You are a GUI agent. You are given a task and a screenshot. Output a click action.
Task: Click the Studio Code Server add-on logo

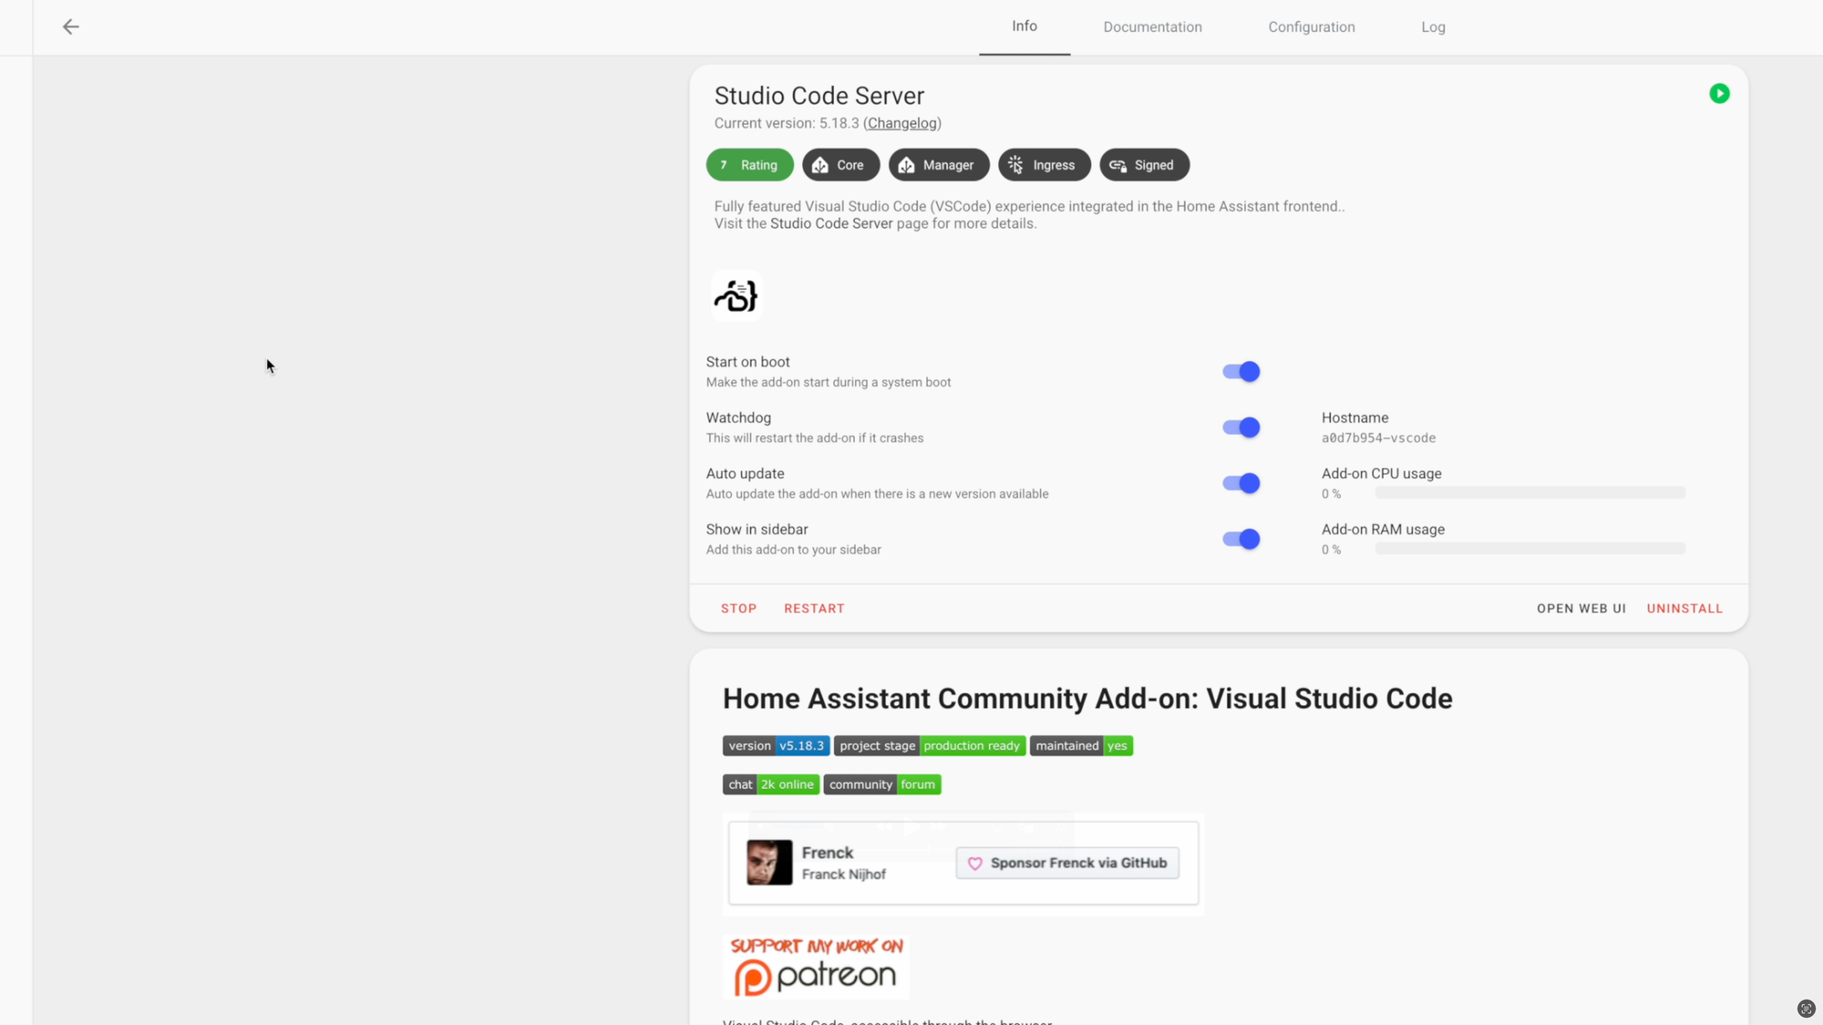pos(736,296)
